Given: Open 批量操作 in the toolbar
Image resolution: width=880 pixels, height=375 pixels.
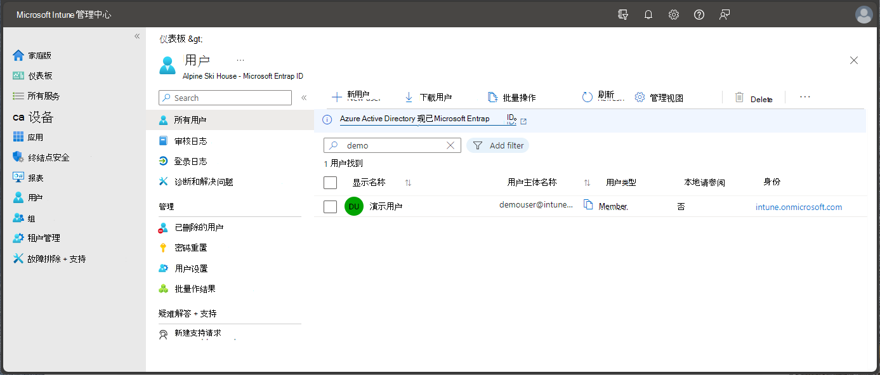Looking at the screenshot, I should 511,97.
